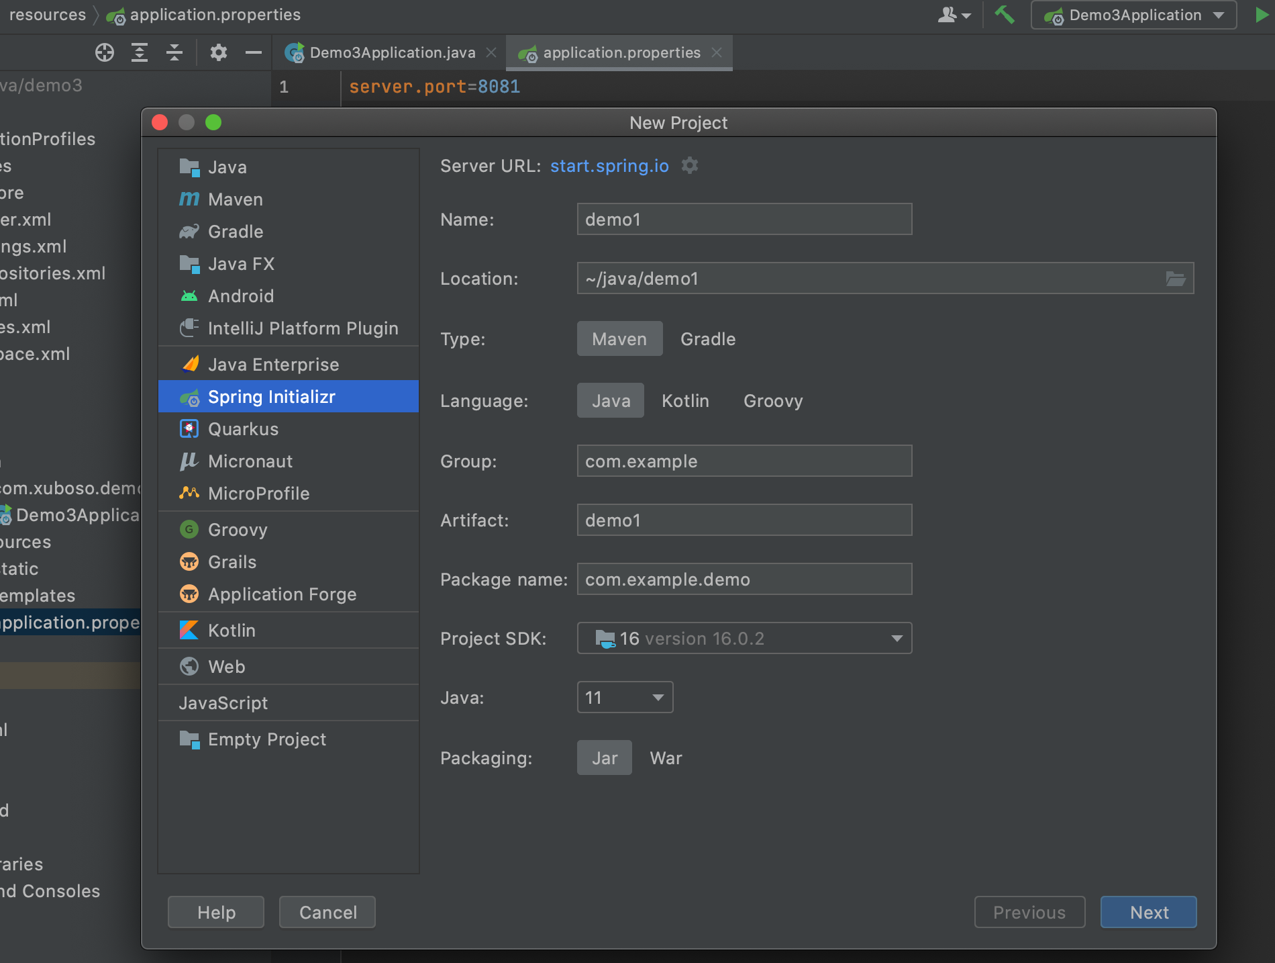
Task: Click into the Group field
Action: (x=744, y=461)
